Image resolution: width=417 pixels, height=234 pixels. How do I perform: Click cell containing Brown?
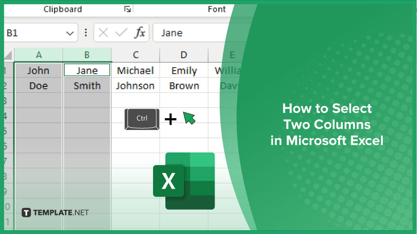184,86
